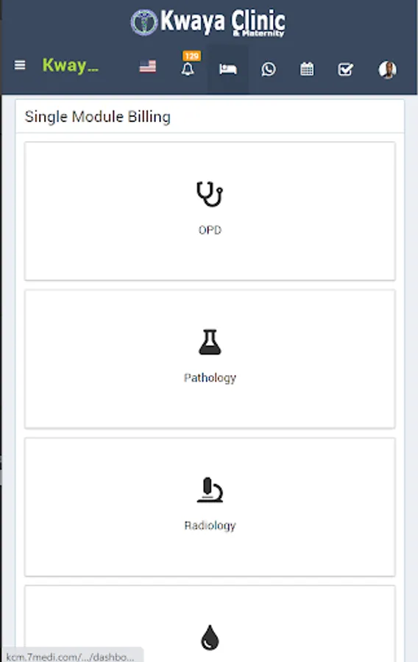Open the hamburger sidebar menu
This screenshot has height=662, width=418.
[20, 65]
